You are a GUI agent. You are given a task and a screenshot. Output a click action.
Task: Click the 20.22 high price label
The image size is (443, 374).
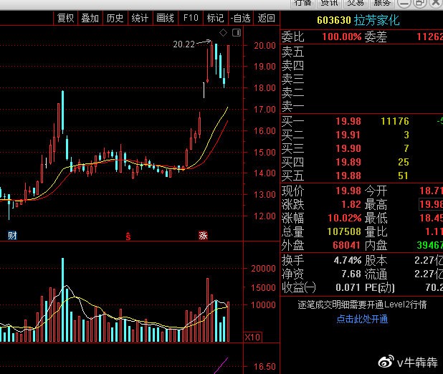point(184,44)
